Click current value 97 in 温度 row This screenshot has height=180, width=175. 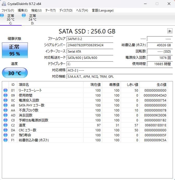pyautogui.click(x=99, y=125)
